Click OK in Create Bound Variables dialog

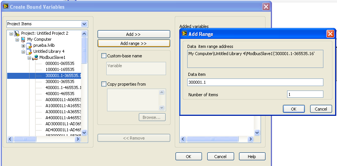(189, 156)
